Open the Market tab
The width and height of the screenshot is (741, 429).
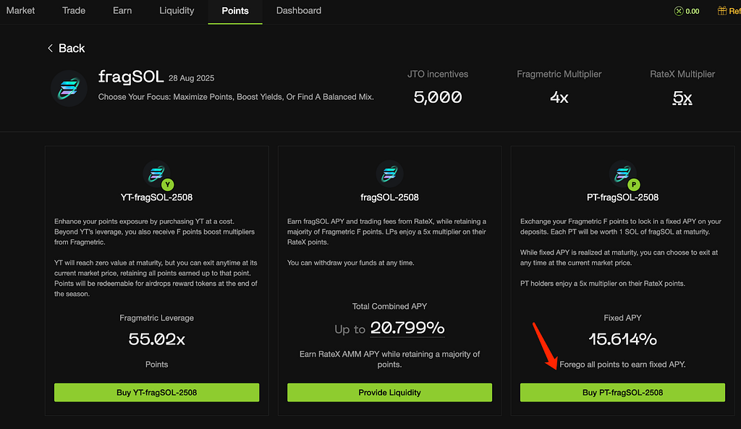[20, 10]
